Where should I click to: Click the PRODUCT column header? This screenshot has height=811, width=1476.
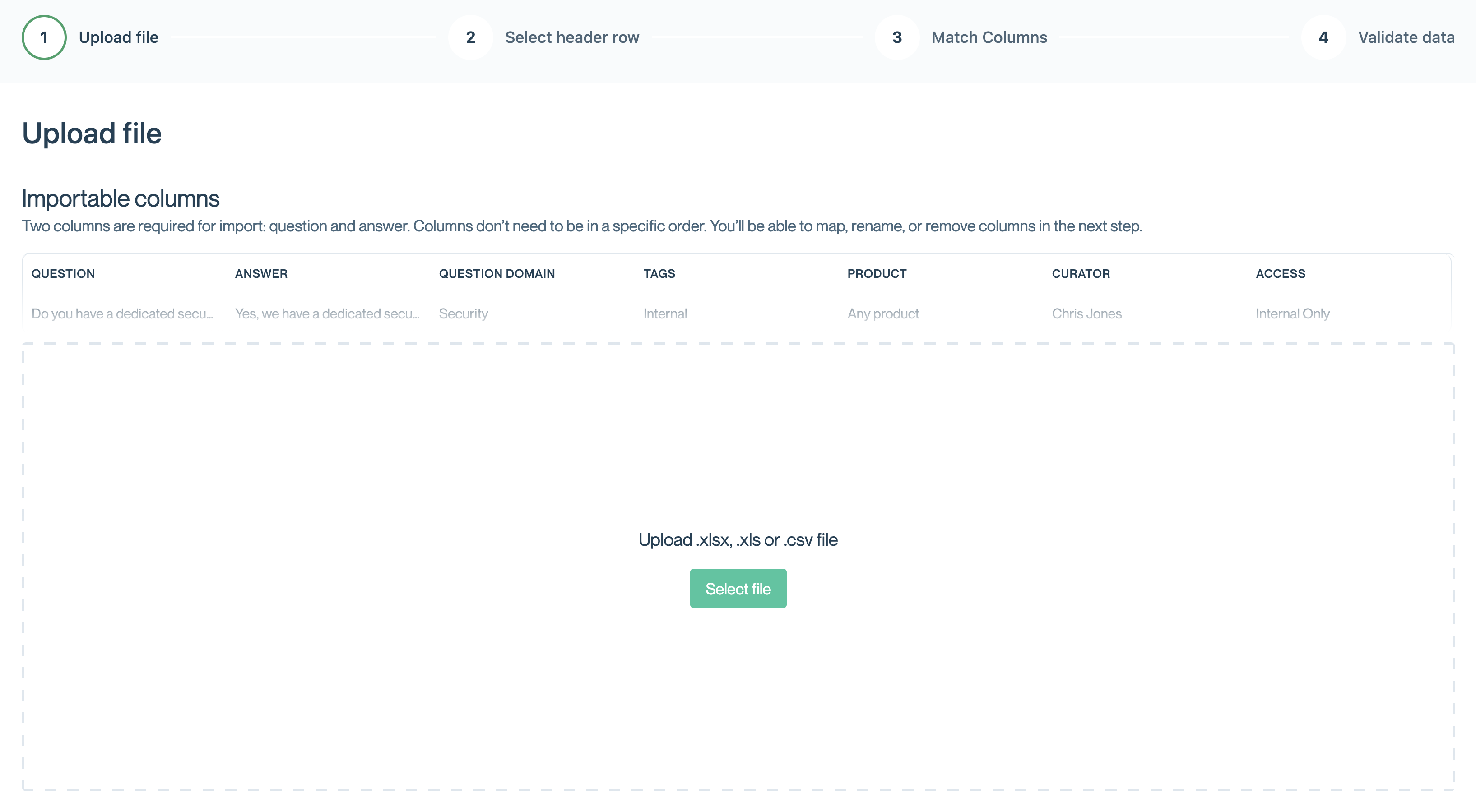[x=877, y=274]
